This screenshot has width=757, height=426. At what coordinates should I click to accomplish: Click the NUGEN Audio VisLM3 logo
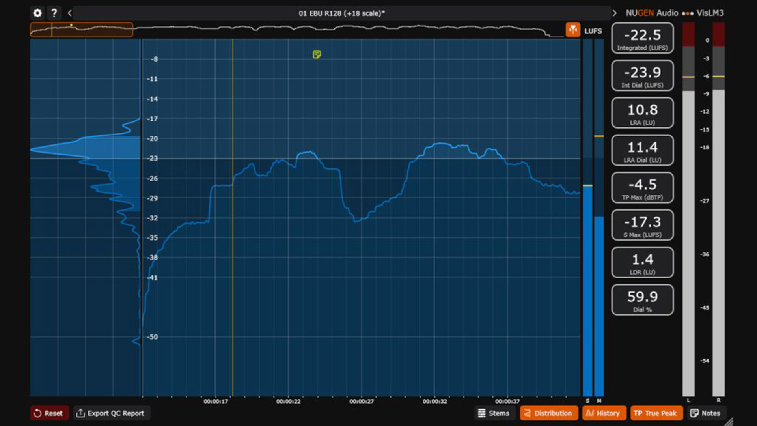(675, 13)
